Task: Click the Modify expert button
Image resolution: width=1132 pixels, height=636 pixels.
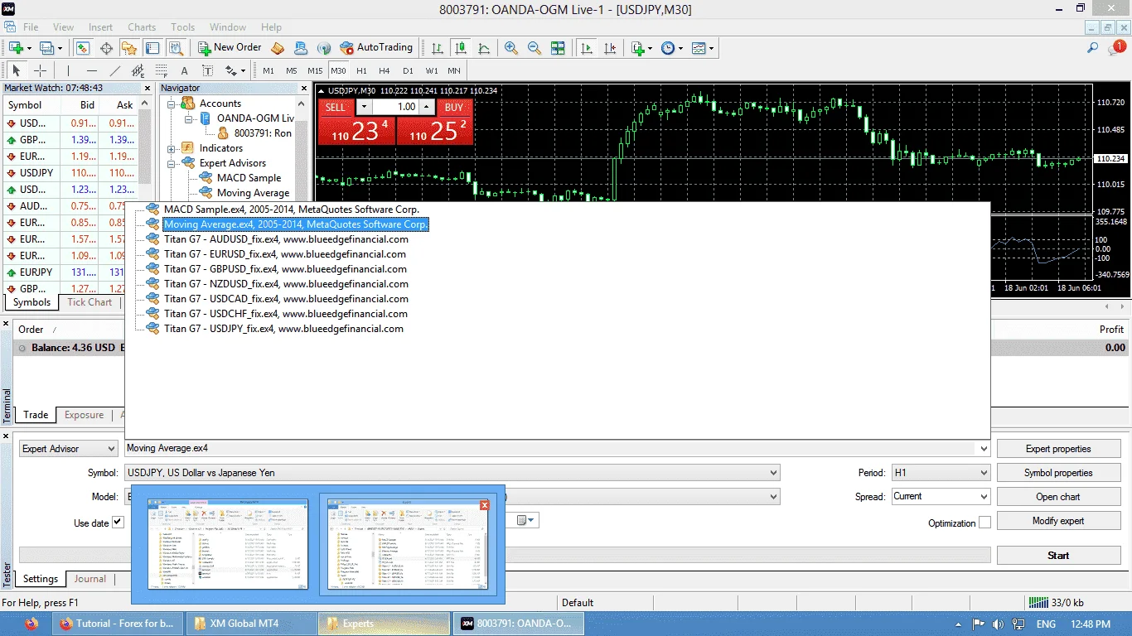Action: [1058, 521]
